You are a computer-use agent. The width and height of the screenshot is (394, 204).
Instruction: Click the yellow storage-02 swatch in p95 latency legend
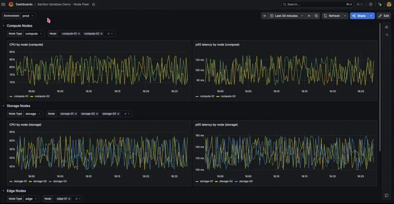(x=216, y=182)
